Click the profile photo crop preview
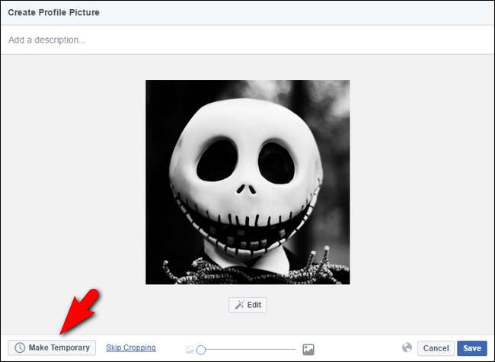The image size is (495, 362). (247, 182)
